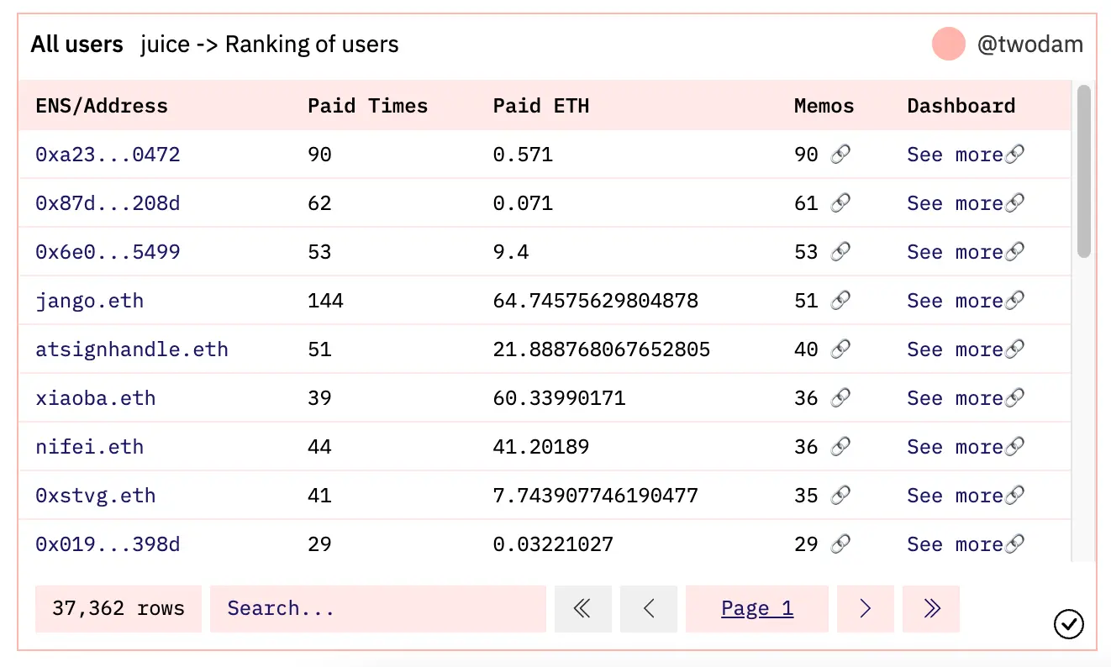The height and width of the screenshot is (667, 1111).
Task: Click the @twodam avatar circle
Action: 948,45
